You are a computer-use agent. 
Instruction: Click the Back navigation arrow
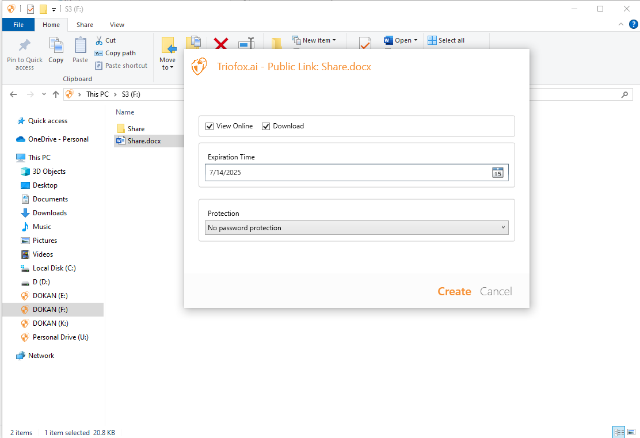(x=13, y=94)
